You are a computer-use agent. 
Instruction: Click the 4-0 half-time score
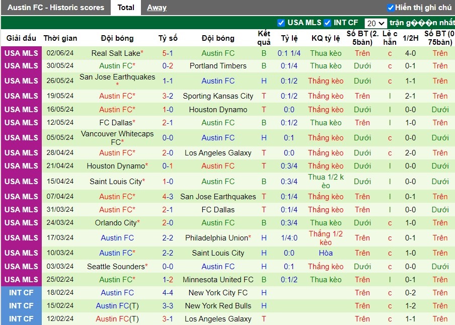(x=410, y=53)
